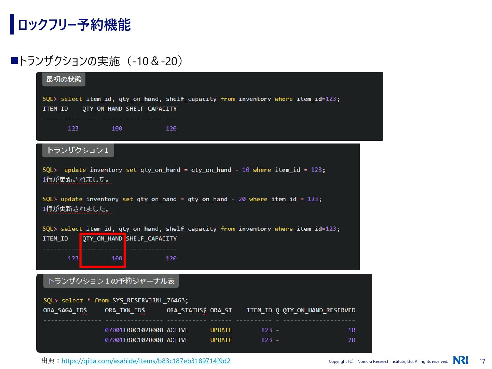The width and height of the screenshot is (492, 369).
Task: Click ITEM_ID value 123 in 最初の状態
Action: [x=73, y=128]
